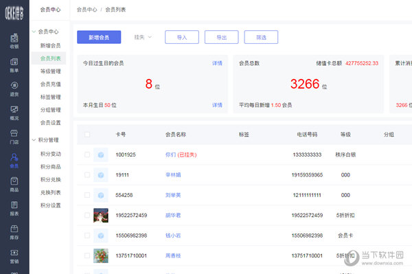The image size is (412, 274).
Task: Check the box for card 554258
Action: (x=87, y=195)
